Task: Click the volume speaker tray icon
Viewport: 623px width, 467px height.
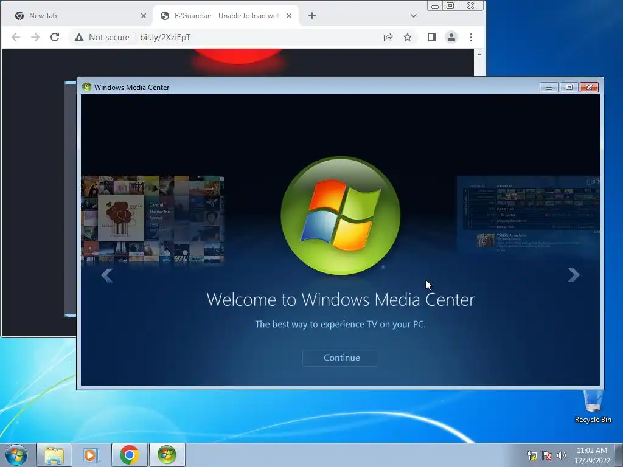Action: click(x=562, y=456)
